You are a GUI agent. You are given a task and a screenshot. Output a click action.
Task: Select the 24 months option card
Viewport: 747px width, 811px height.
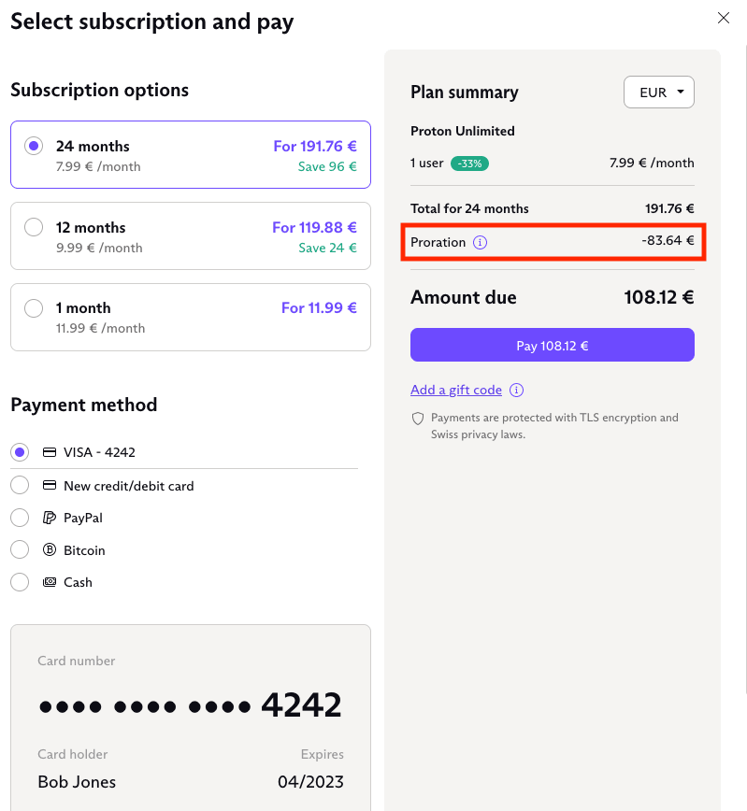point(191,155)
